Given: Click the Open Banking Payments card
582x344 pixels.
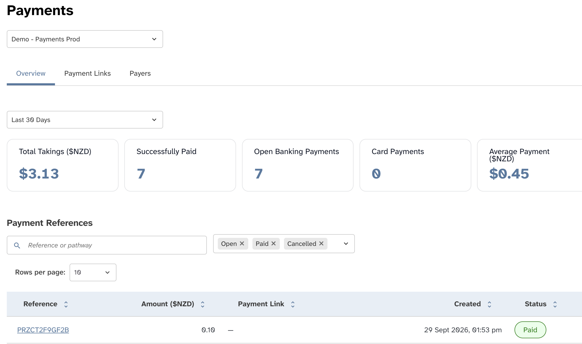Looking at the screenshot, I should point(298,165).
